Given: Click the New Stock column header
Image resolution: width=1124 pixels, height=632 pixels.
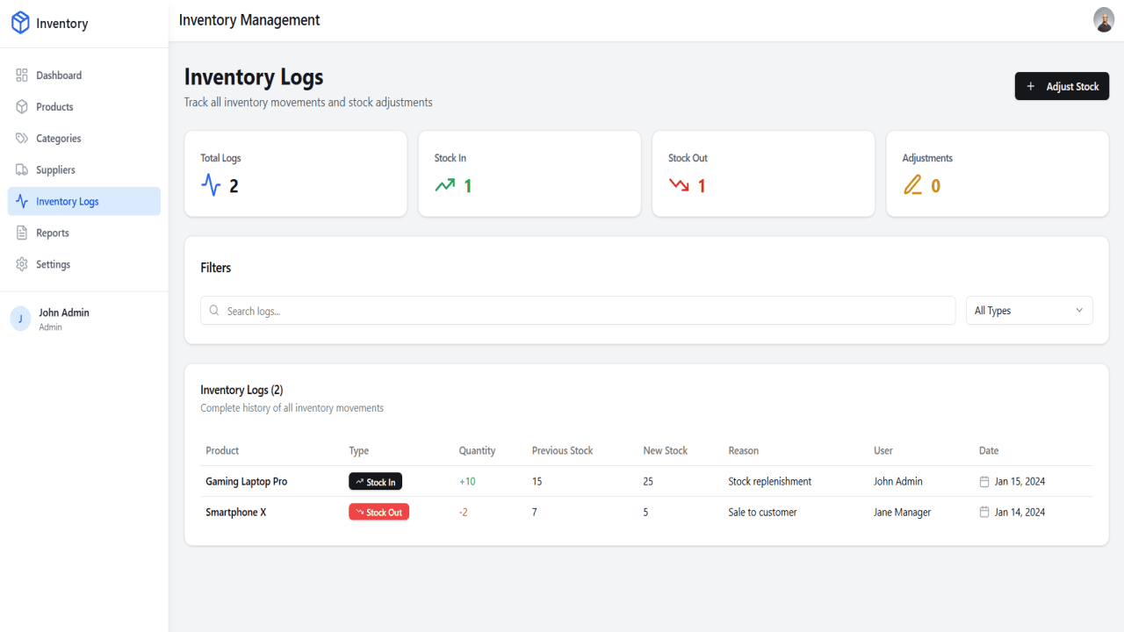Looking at the screenshot, I should pyautogui.click(x=666, y=450).
